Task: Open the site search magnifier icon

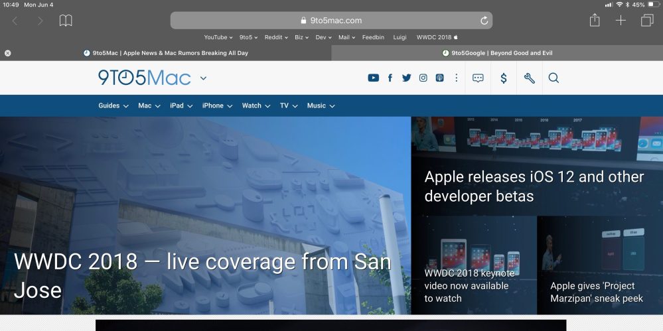Action: [553, 78]
